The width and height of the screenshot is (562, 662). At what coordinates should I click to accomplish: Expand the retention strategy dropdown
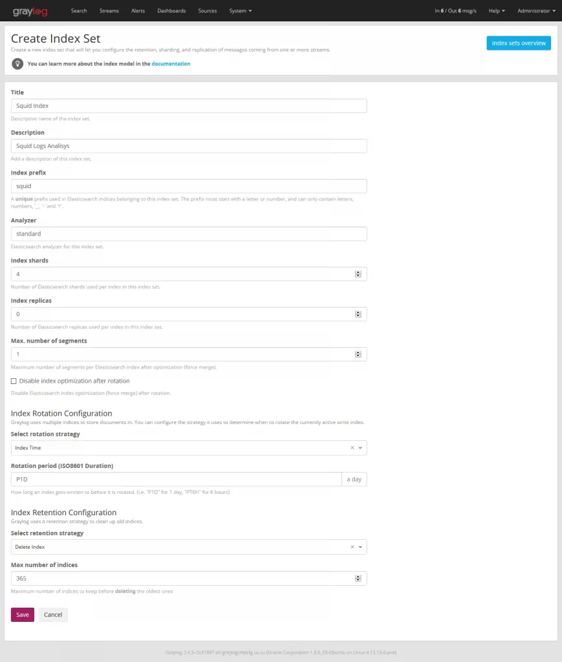pyautogui.click(x=360, y=547)
